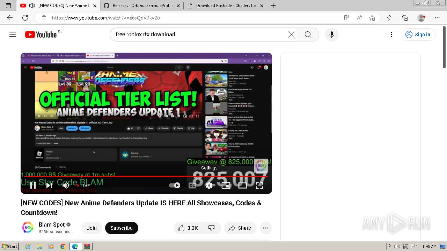View site information lock icon
The height and width of the screenshot is (251, 447).
(x=44, y=18)
